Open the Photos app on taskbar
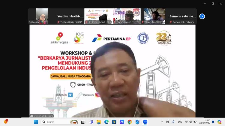Screen dimensions: 225x126 coord(137,122)
